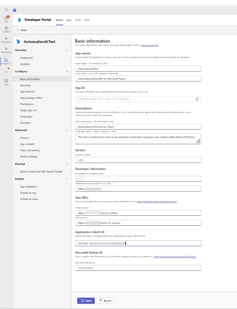
Task: Collapse the Configure section chevron
Action: (67, 72)
